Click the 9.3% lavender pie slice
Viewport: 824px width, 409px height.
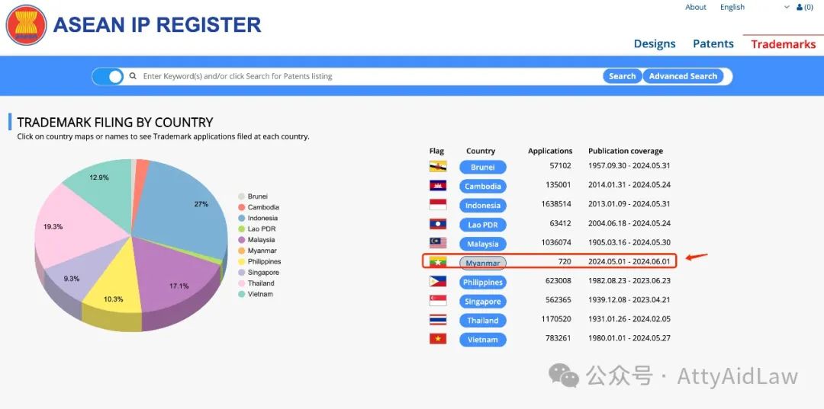click(x=79, y=273)
